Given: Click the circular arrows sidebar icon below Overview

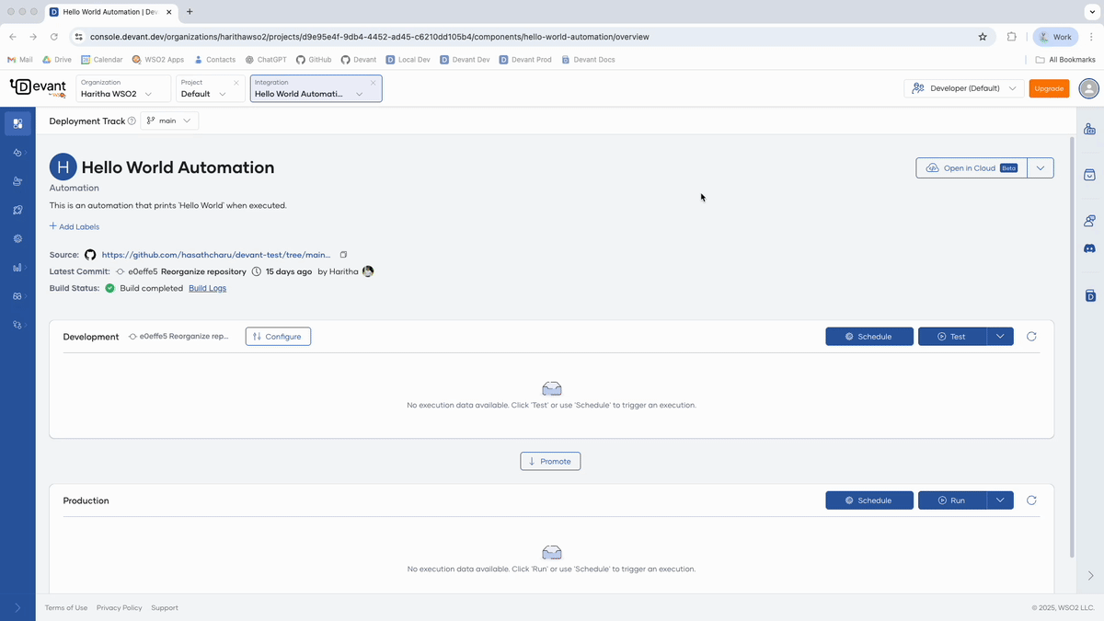Looking at the screenshot, I should tap(17, 153).
